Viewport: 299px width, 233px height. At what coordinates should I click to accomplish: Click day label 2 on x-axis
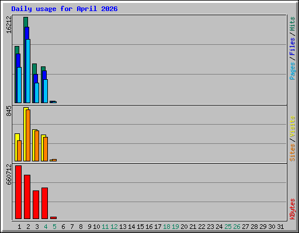pyautogui.click(x=28, y=227)
